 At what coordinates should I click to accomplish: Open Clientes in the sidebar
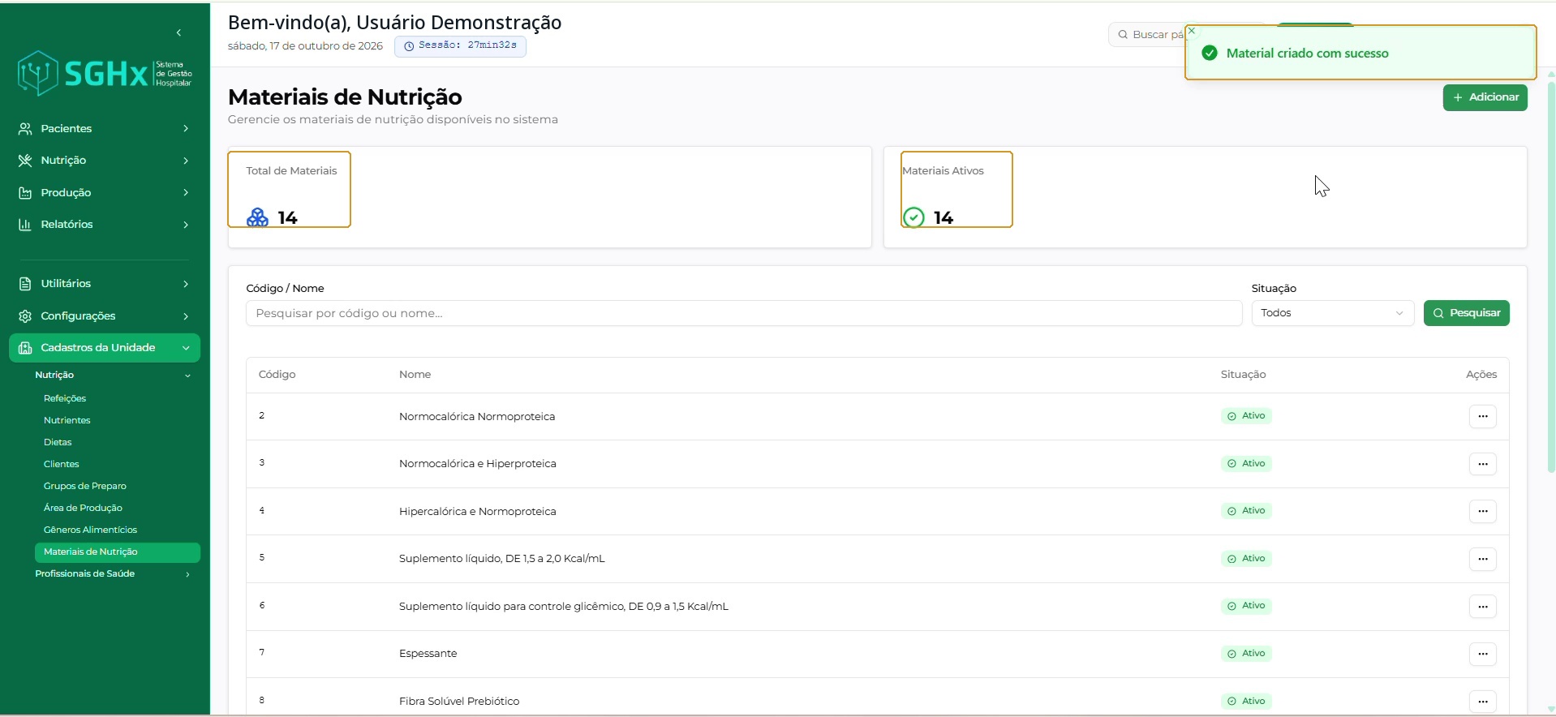coord(62,464)
